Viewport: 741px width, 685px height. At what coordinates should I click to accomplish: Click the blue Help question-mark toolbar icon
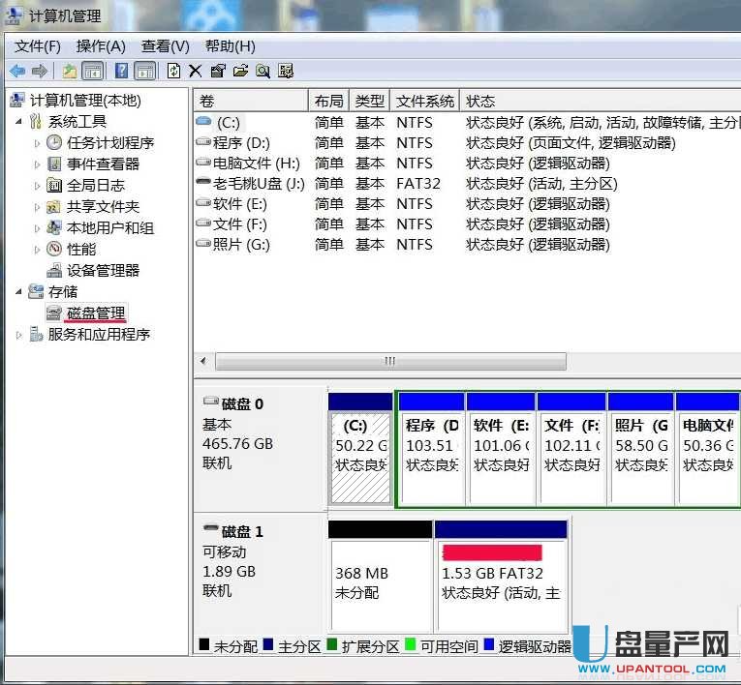click(121, 71)
